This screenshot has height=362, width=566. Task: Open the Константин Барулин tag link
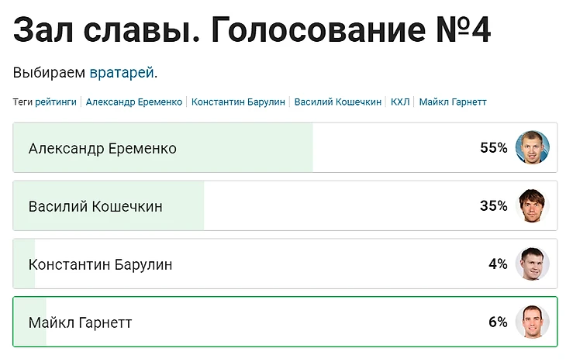(x=239, y=102)
